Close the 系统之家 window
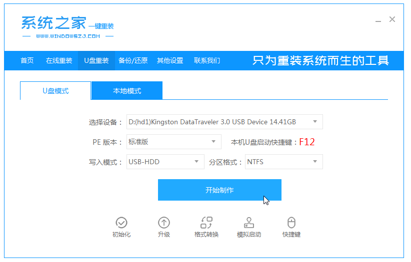This screenshot has height=262, width=411. tap(392, 19)
